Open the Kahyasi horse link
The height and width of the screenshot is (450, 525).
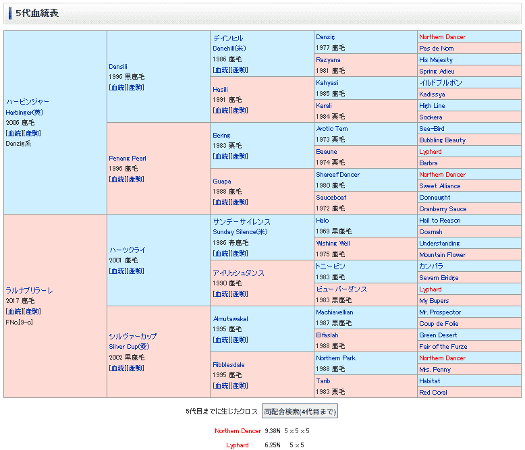[327, 83]
